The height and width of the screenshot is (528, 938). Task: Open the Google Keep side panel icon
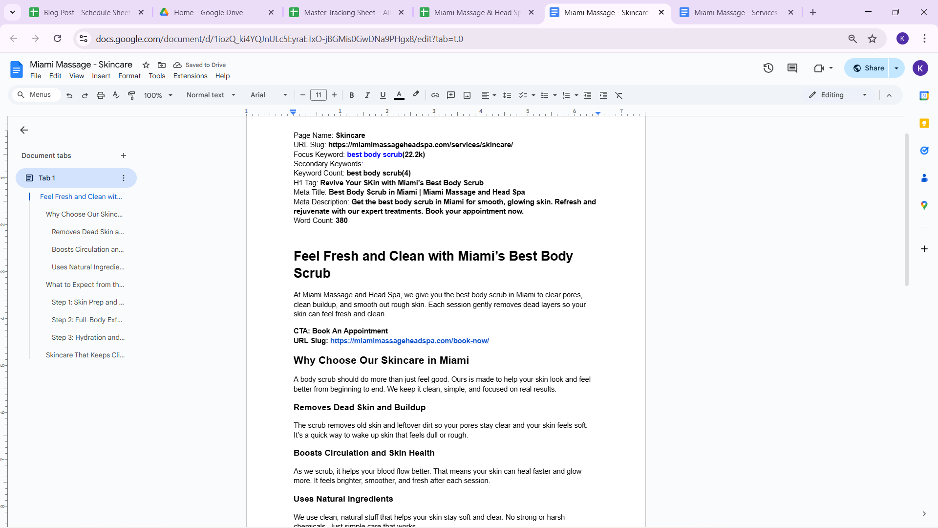(924, 124)
